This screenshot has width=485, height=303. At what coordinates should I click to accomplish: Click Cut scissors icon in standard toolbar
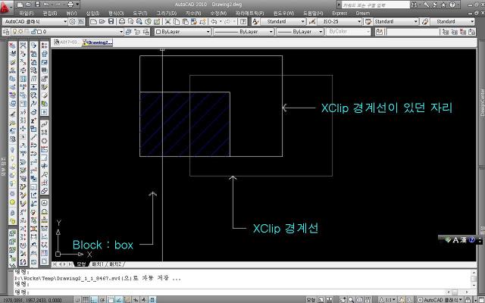click(167, 21)
